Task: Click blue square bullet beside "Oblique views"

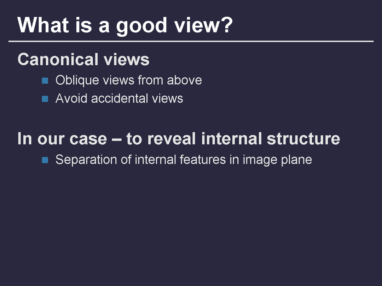Action: click(45, 81)
